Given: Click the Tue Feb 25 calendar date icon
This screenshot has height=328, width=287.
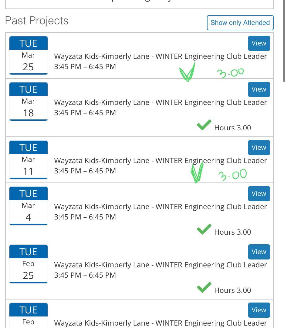Looking at the screenshot, I should click(x=29, y=264).
